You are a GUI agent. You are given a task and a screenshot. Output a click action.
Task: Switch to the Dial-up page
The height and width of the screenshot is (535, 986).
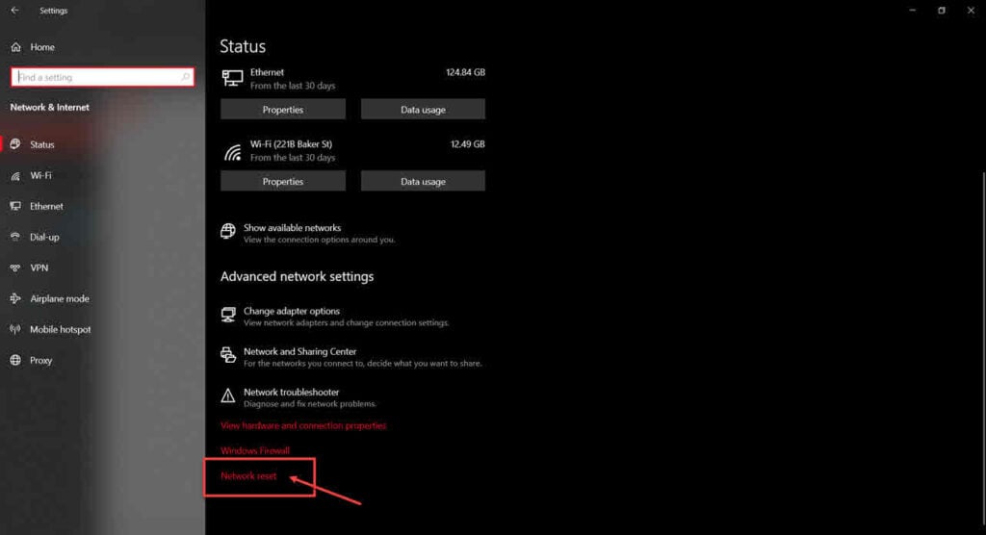(44, 237)
